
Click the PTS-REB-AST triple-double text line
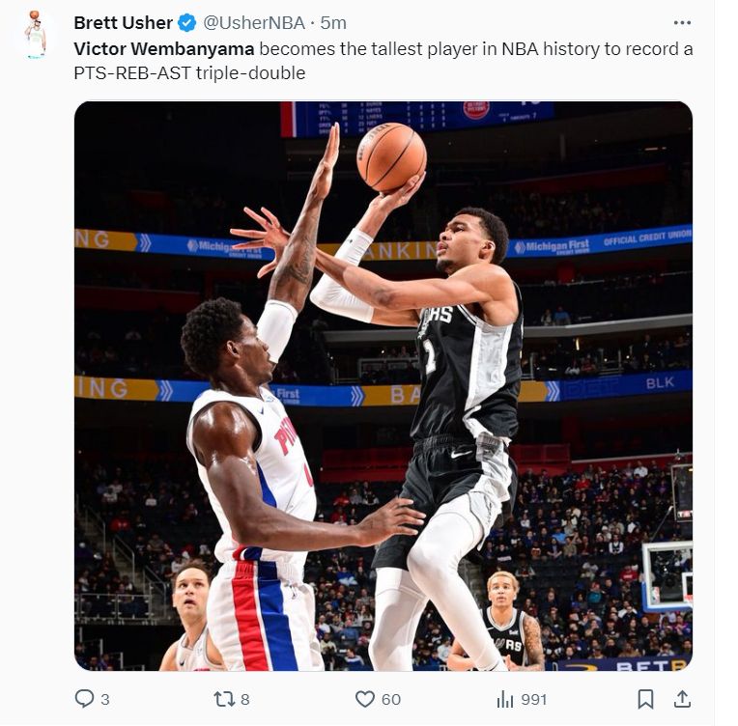pos(189,72)
